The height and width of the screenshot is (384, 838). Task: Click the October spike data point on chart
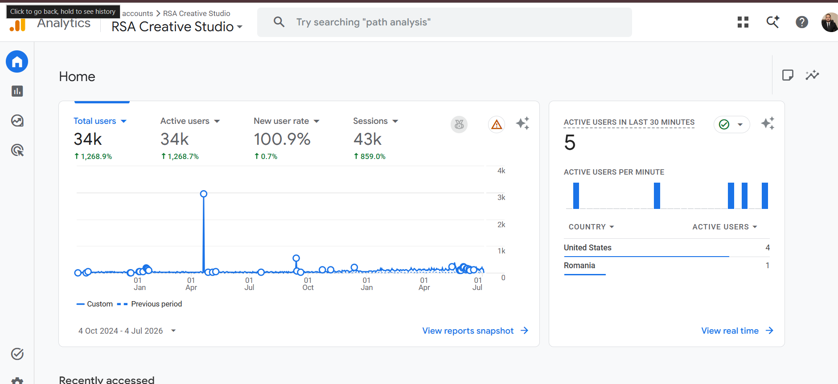pyautogui.click(x=296, y=258)
